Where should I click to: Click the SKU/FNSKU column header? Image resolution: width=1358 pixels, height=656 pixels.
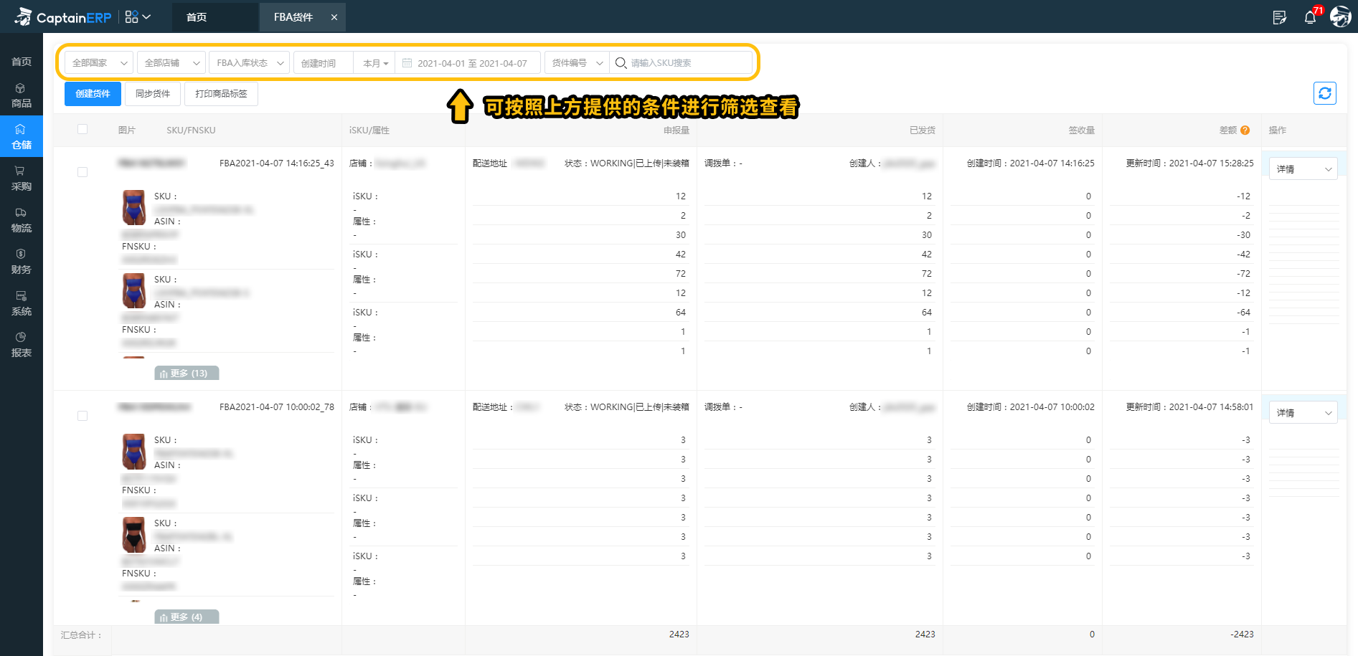(x=191, y=130)
